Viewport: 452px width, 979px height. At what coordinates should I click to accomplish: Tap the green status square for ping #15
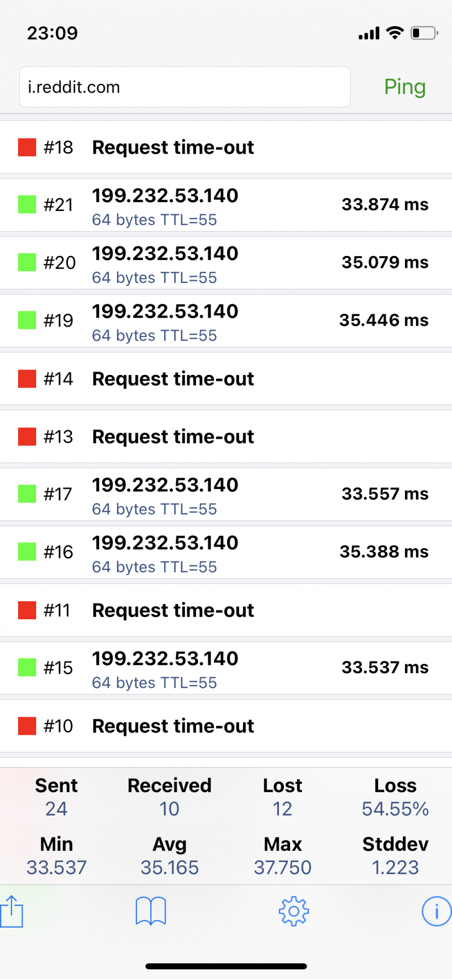tap(27, 667)
